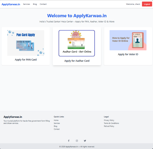Image resolution: width=153 pixels, height=149 pixels.
Task: Click the 'Welcome to ApplyKarwao.in' heading
Action: 77,16
